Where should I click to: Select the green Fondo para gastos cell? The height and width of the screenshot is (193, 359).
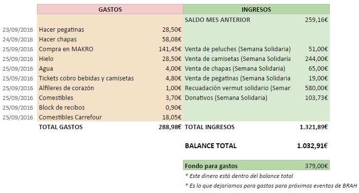coord(256,165)
